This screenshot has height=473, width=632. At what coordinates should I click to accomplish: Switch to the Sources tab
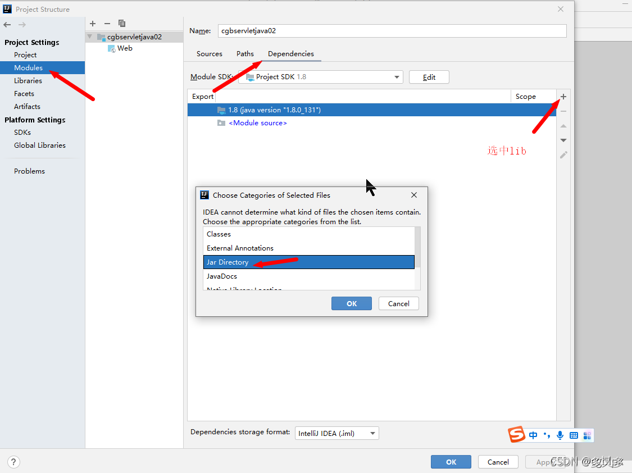[x=209, y=53]
